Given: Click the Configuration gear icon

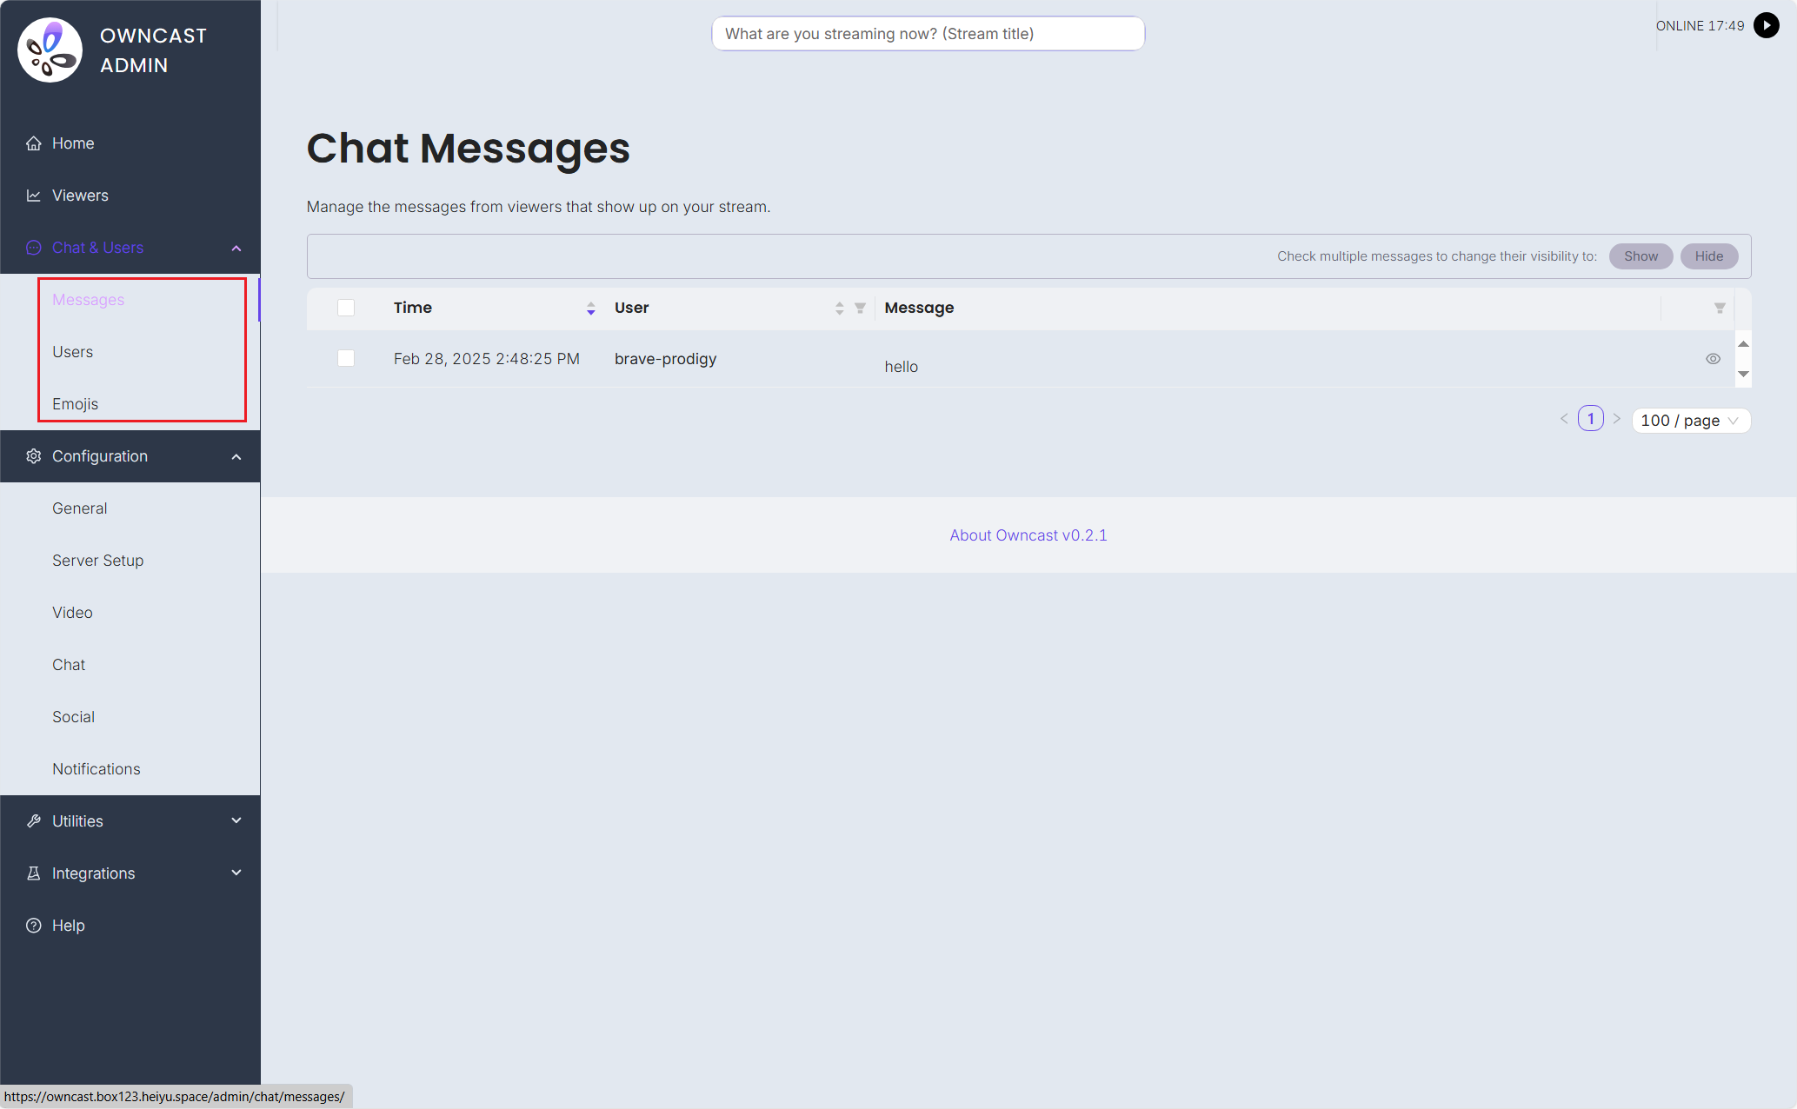Looking at the screenshot, I should [34, 456].
